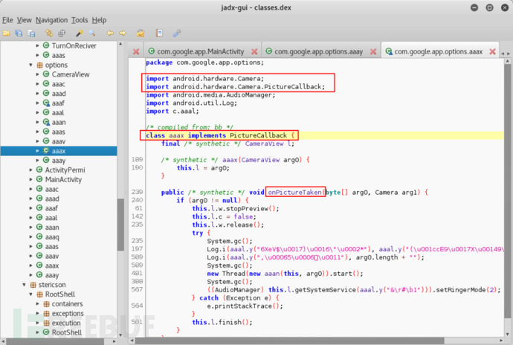Close the com.google.app.MainActivity tab
Screen dimensions: 513x345
click(x=255, y=51)
